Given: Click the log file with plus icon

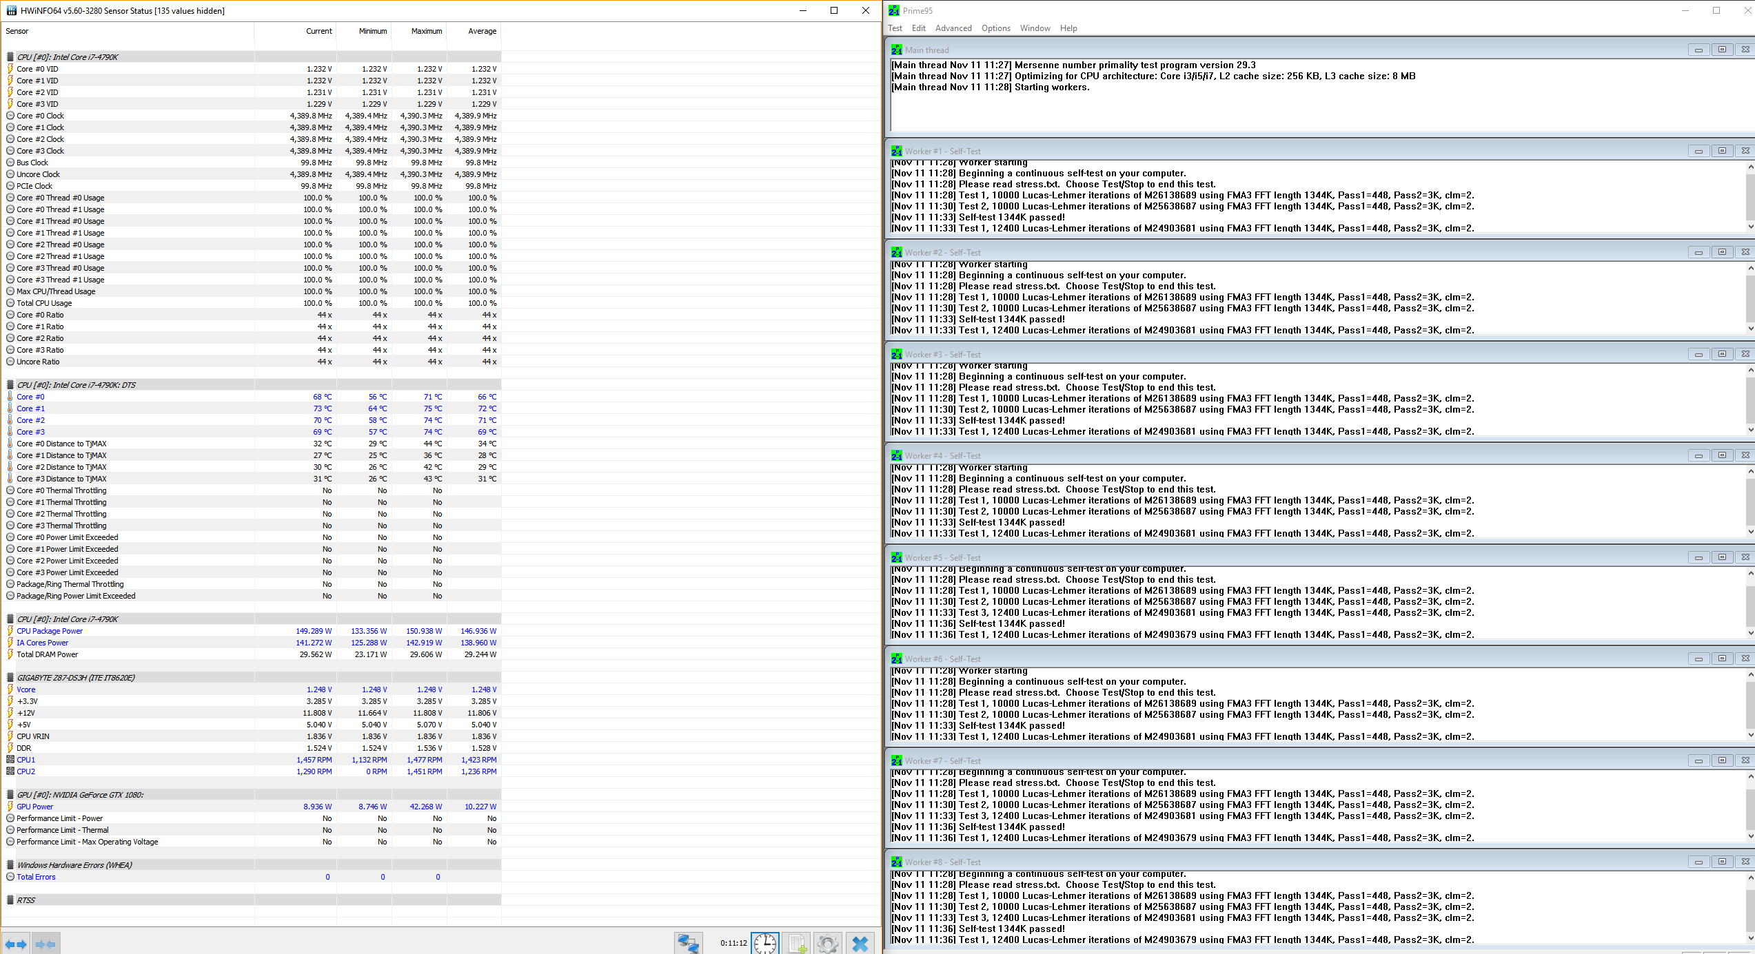Looking at the screenshot, I should tap(797, 943).
